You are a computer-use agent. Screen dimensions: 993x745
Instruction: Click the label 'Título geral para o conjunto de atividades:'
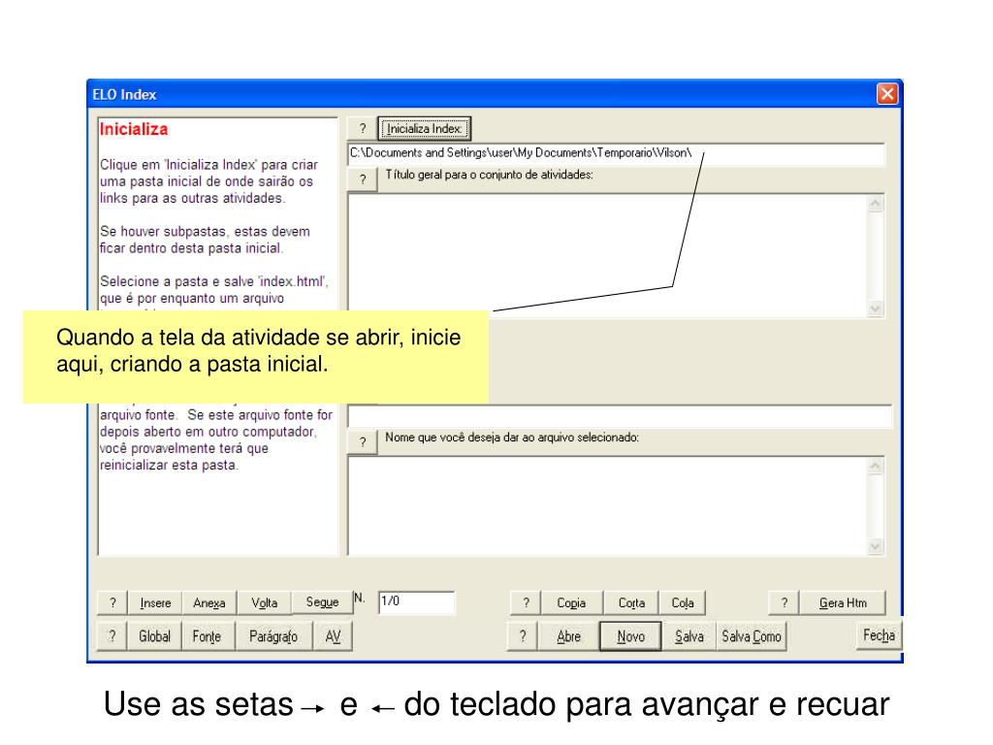[x=489, y=175]
